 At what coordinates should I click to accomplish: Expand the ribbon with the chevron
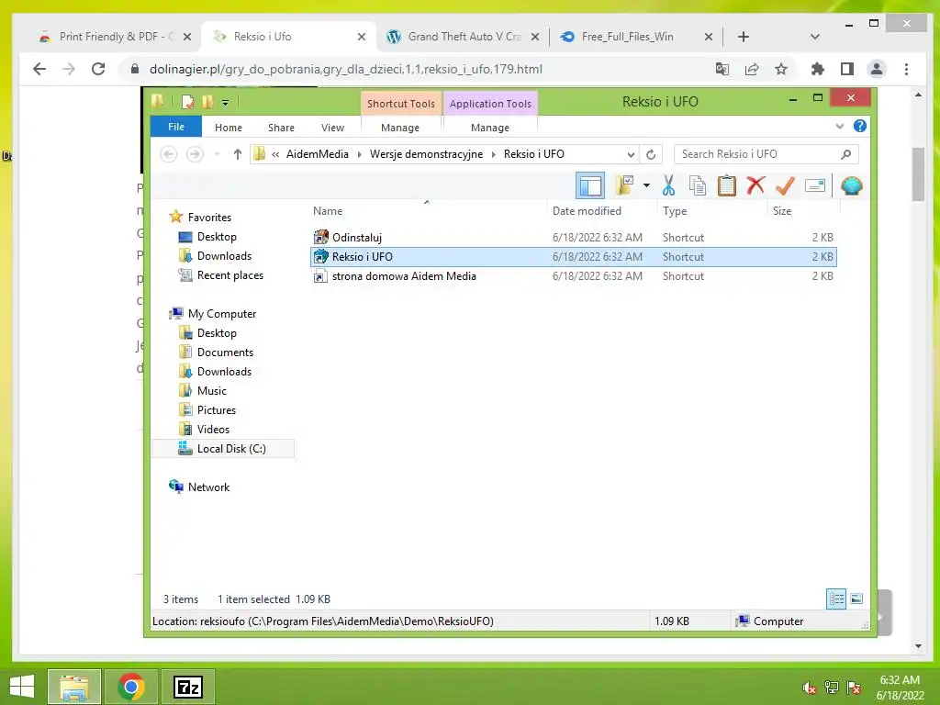[840, 127]
